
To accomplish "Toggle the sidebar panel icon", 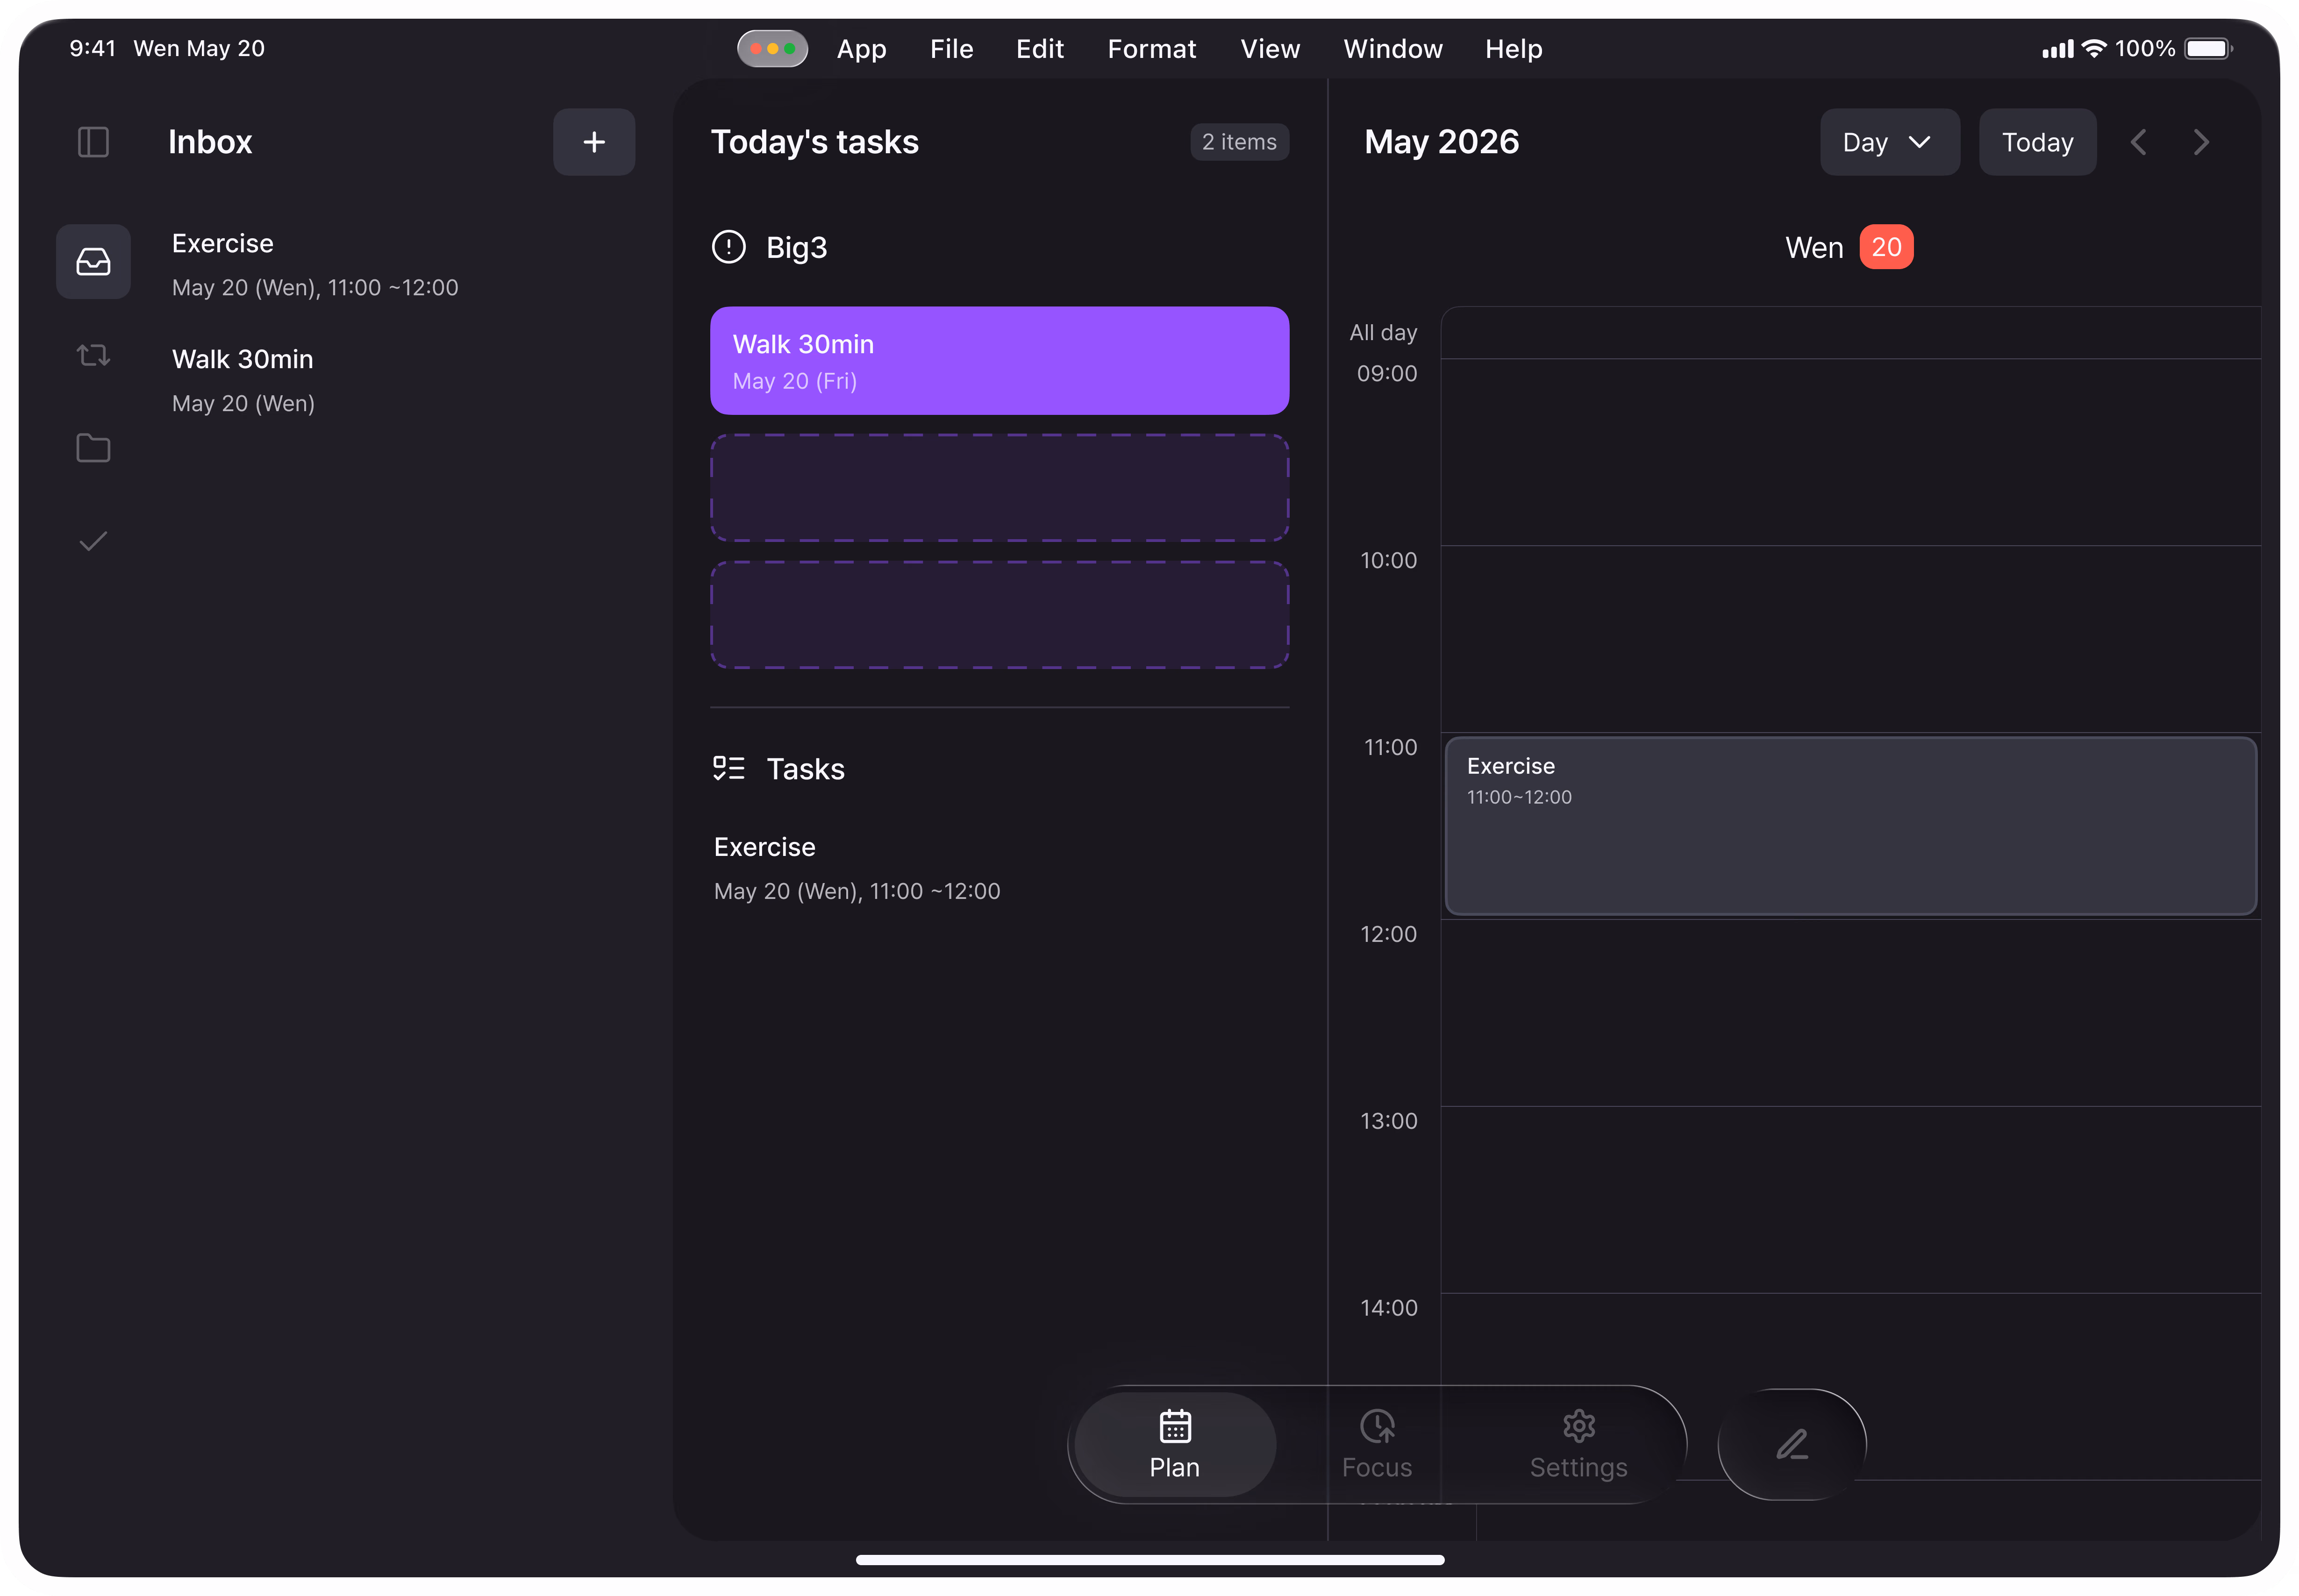I will (93, 142).
